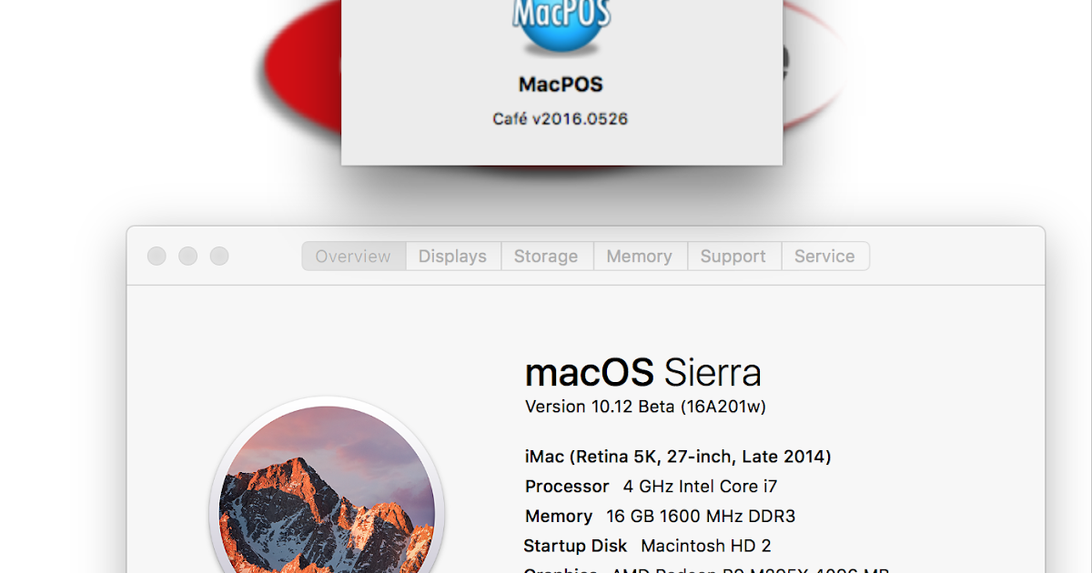The height and width of the screenshot is (573, 1092).
Task: Open the Service tab
Action: pyautogui.click(x=824, y=256)
